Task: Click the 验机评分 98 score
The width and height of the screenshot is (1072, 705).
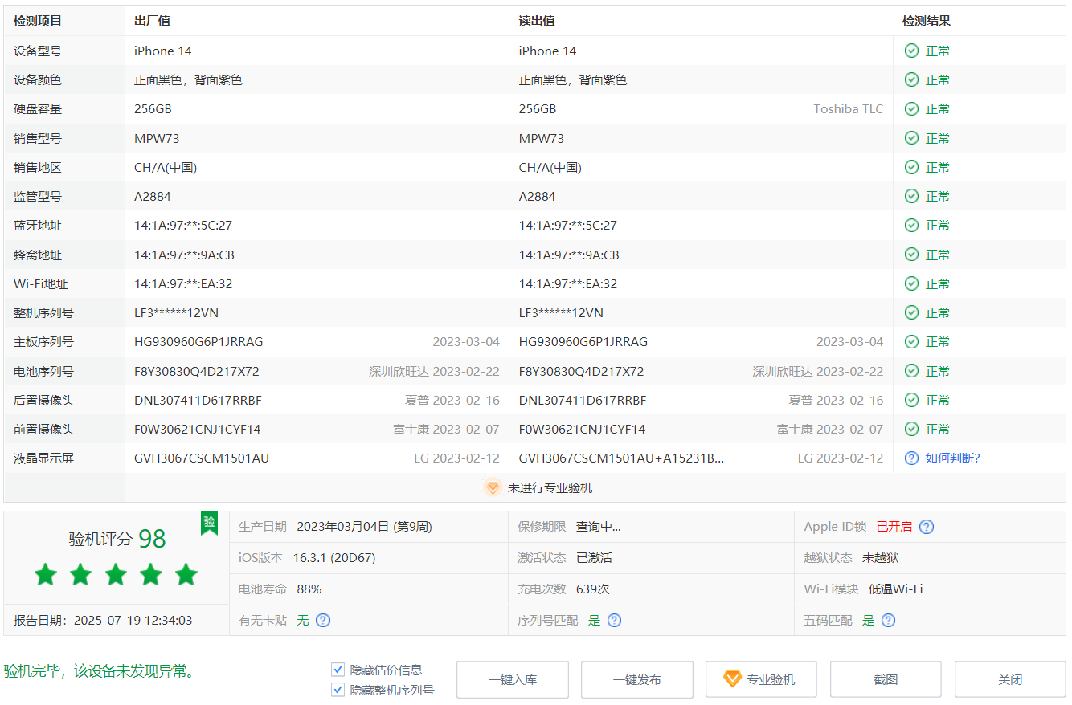Action: (x=117, y=539)
